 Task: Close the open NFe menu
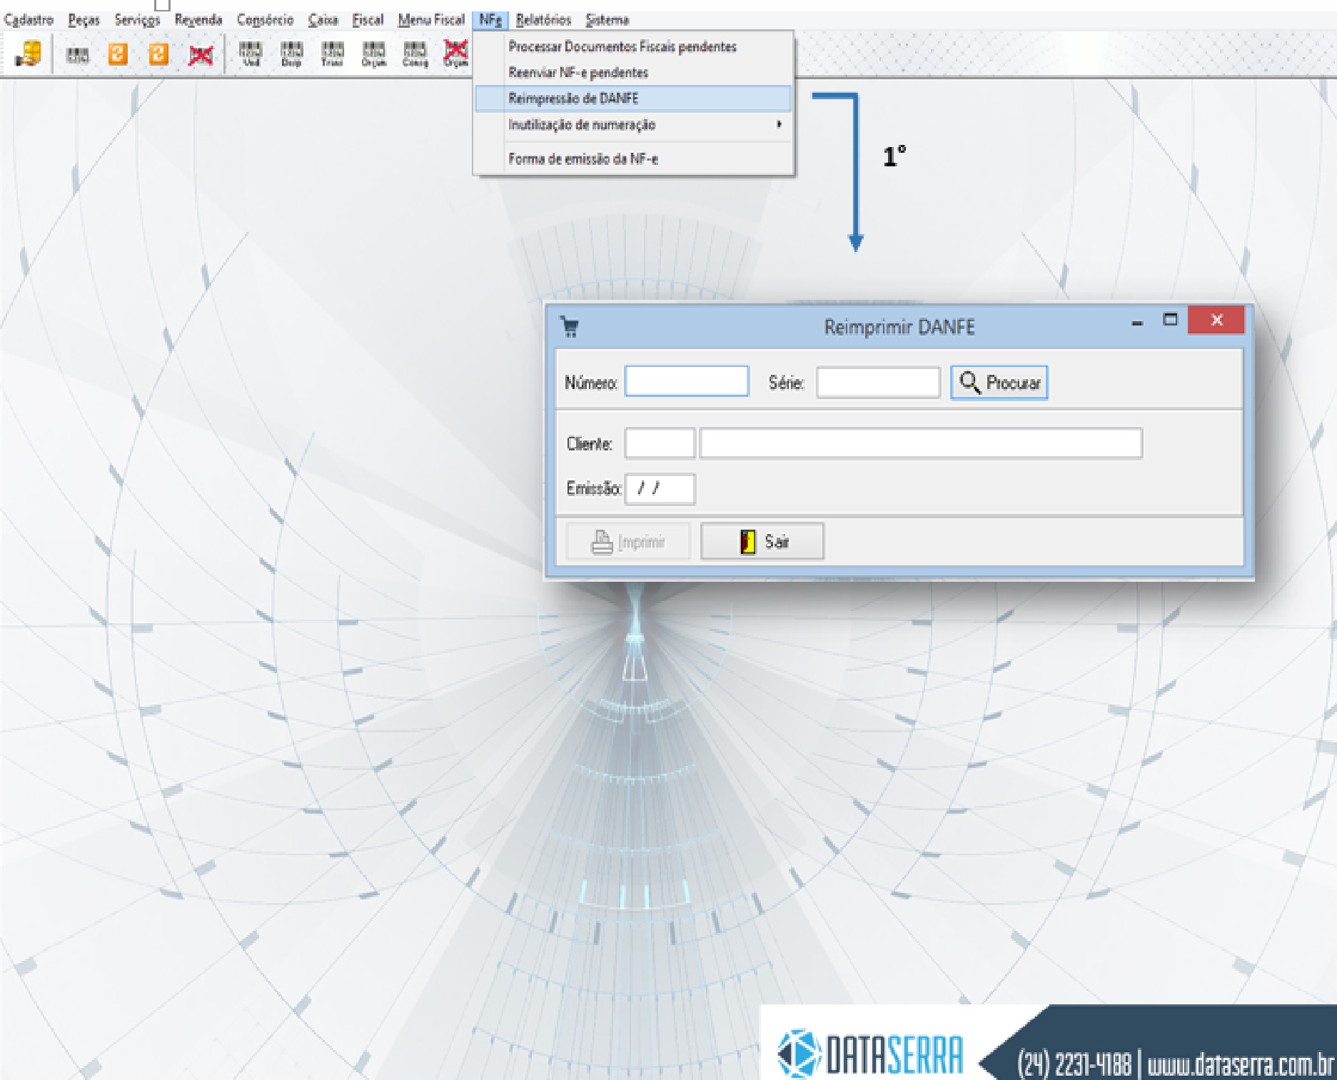[x=490, y=20]
